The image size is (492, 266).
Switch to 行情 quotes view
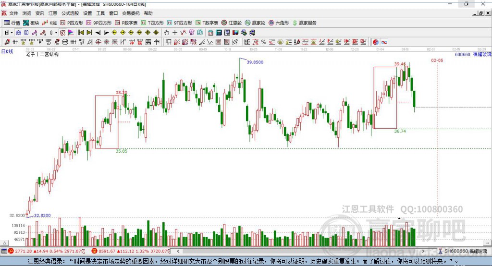12,23
